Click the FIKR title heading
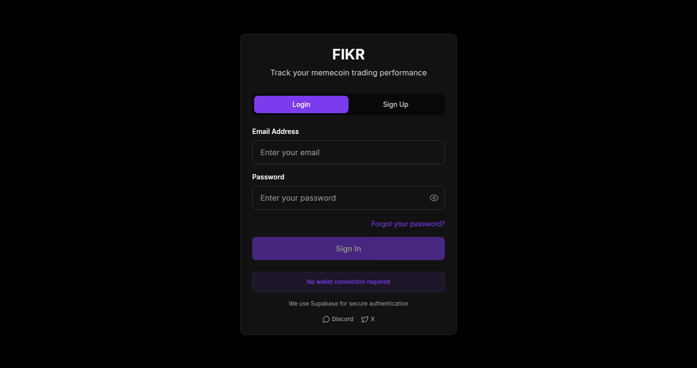697x368 pixels. (348, 55)
